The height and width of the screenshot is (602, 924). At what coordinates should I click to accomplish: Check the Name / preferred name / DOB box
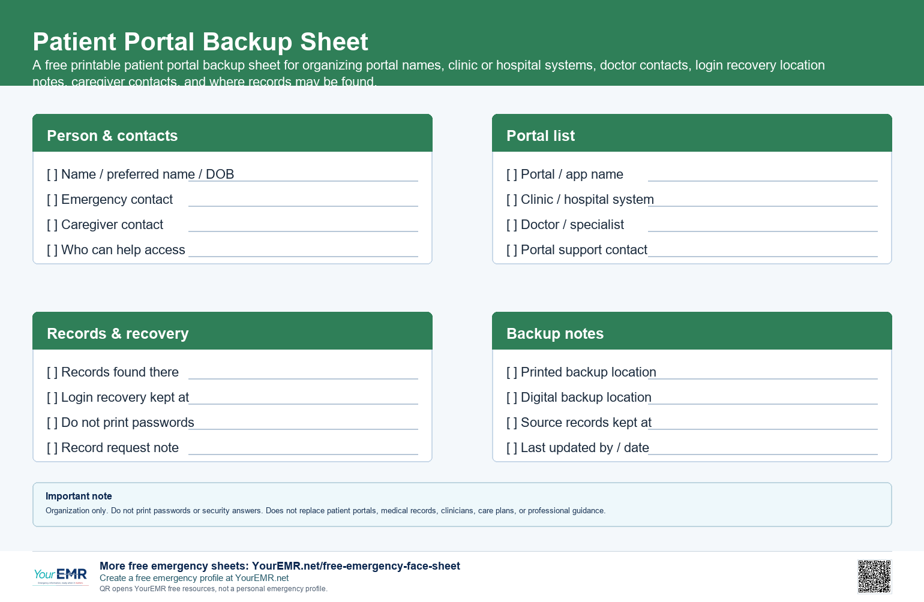click(52, 174)
